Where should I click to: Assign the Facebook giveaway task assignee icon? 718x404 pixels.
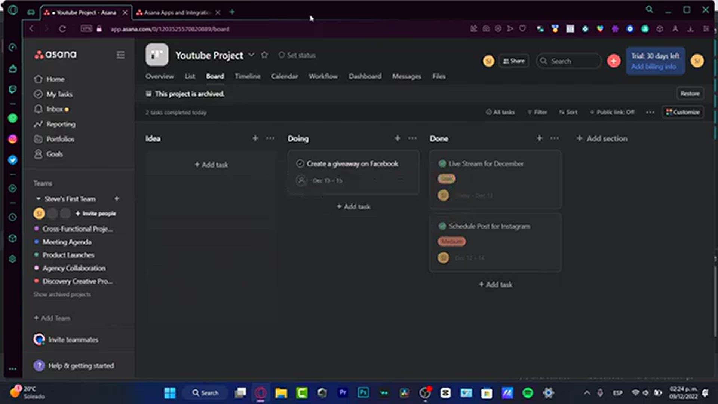click(301, 181)
